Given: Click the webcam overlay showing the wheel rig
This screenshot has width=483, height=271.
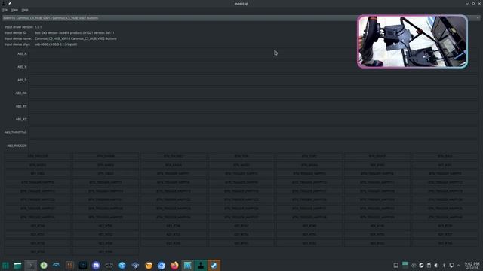Looking at the screenshot, I should coord(412,41).
